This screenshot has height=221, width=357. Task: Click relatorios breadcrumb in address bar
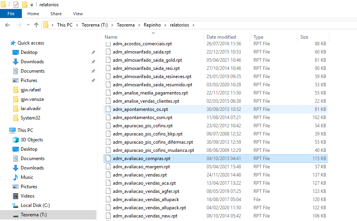tap(179, 25)
